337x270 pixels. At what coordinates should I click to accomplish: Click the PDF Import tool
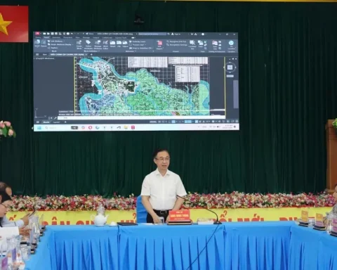click(159, 44)
